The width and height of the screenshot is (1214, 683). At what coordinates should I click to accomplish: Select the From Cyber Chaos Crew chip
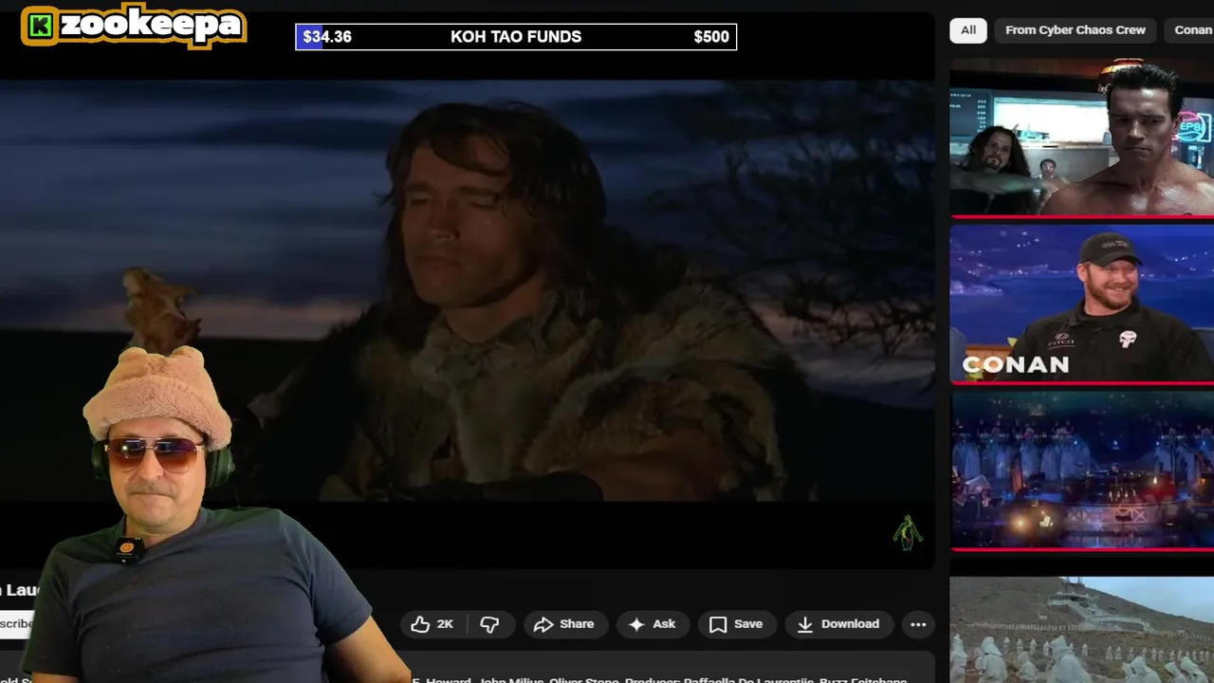pos(1076,30)
